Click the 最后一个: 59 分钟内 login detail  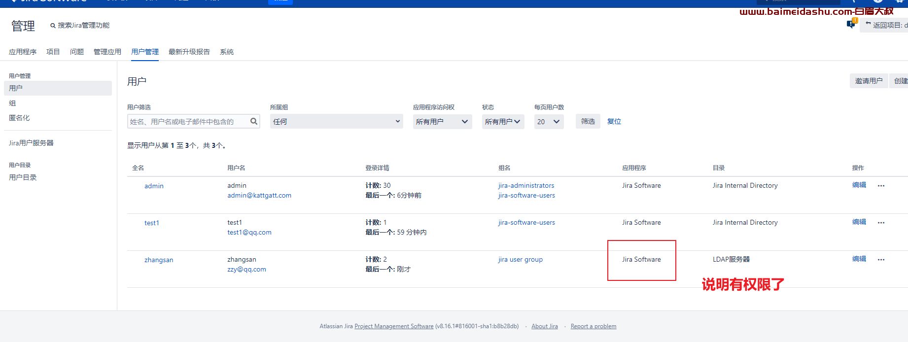396,232
